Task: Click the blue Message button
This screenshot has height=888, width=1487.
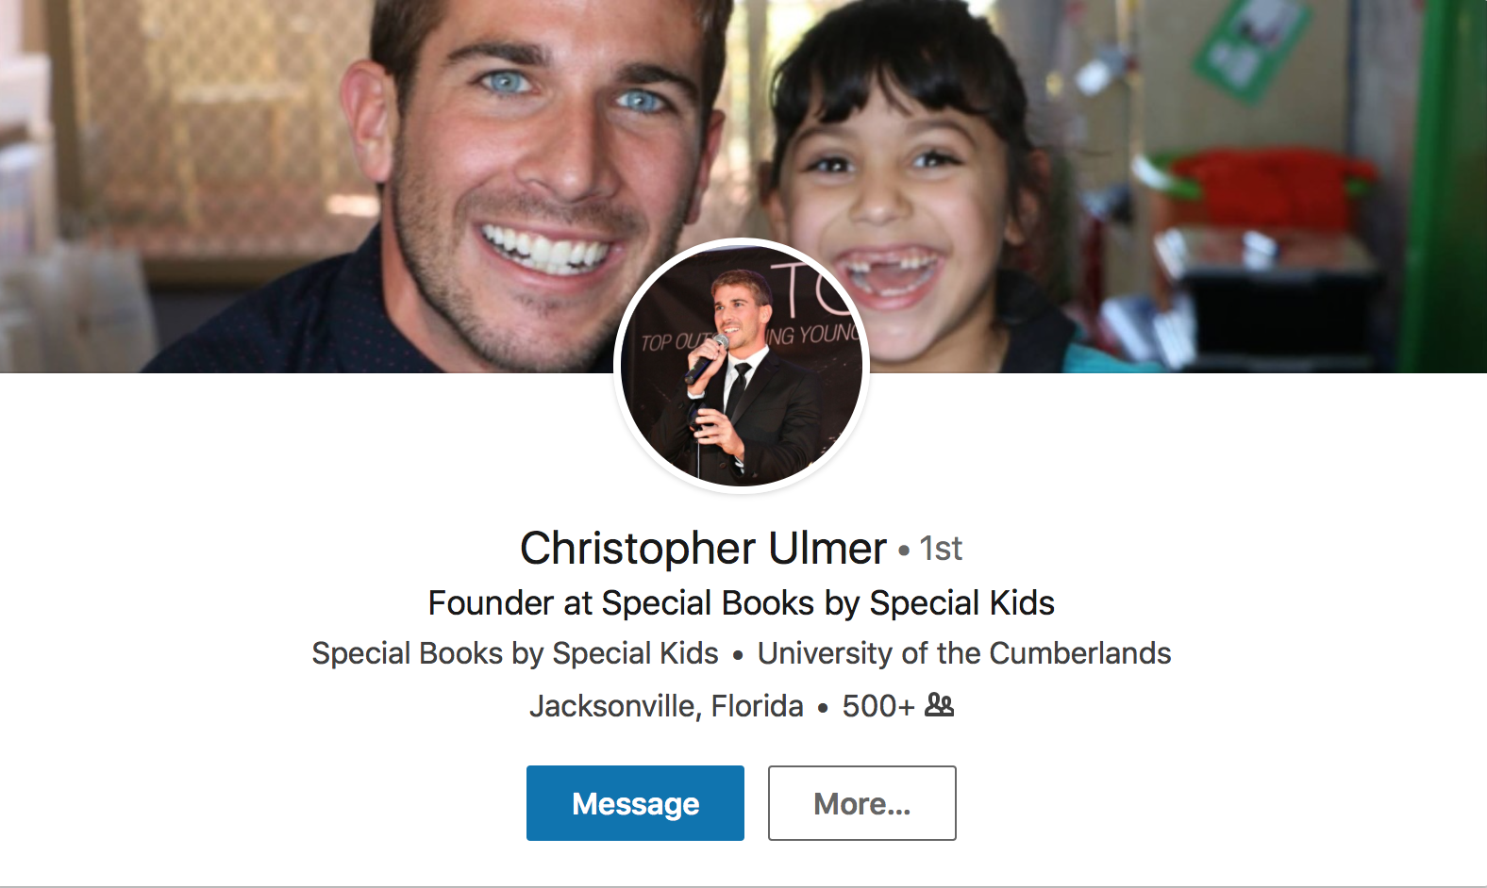Action: pos(635,803)
